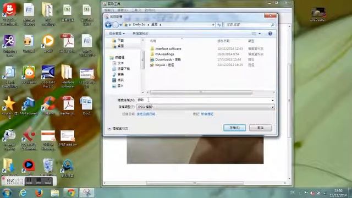Open Snipping Tool 工具(T) menu
Image resolution: width=352 pixels, height=198 pixels.
coord(136,10)
